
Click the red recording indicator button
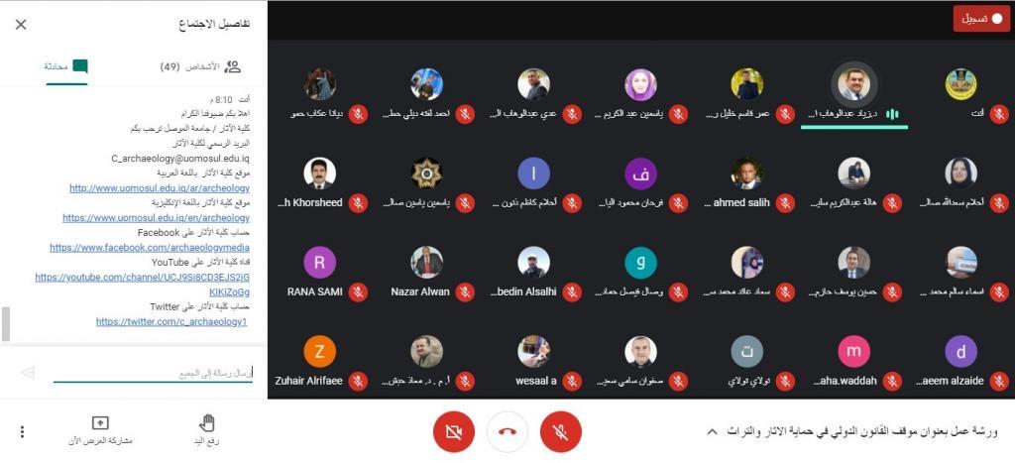tap(981, 19)
